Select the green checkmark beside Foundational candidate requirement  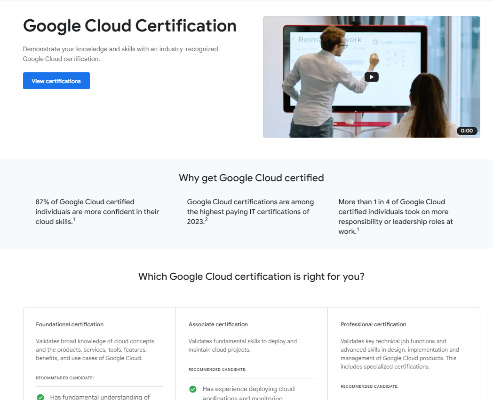click(x=40, y=397)
